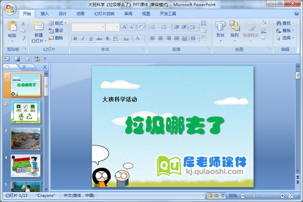The image size is (303, 202).
Task: Toggle Align Text Right
Action: (x=168, y=38)
